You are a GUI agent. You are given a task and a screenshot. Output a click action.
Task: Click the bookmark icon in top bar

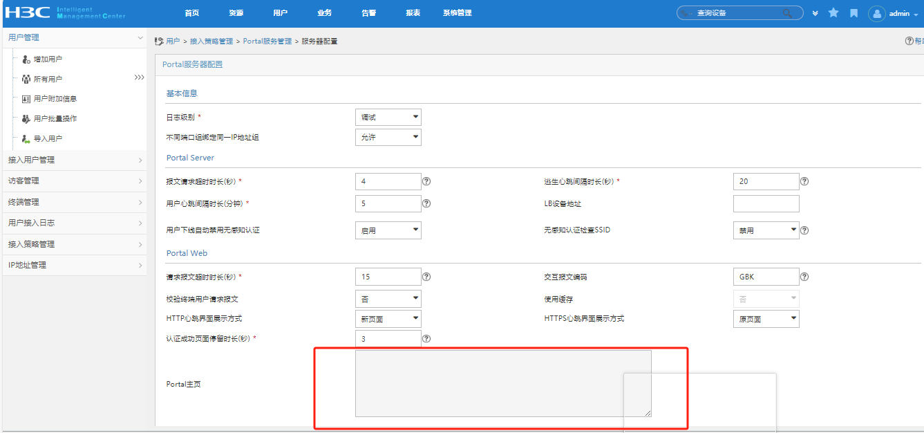(854, 13)
